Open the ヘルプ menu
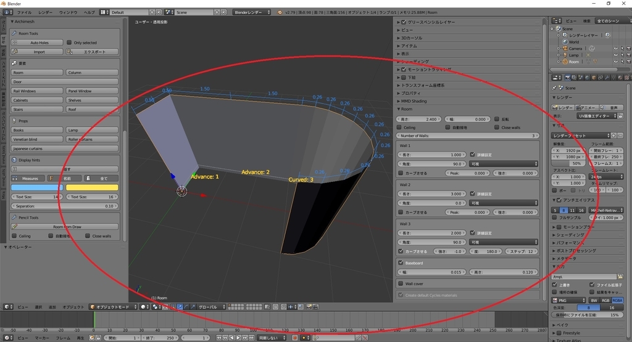The width and height of the screenshot is (632, 342). (89, 12)
